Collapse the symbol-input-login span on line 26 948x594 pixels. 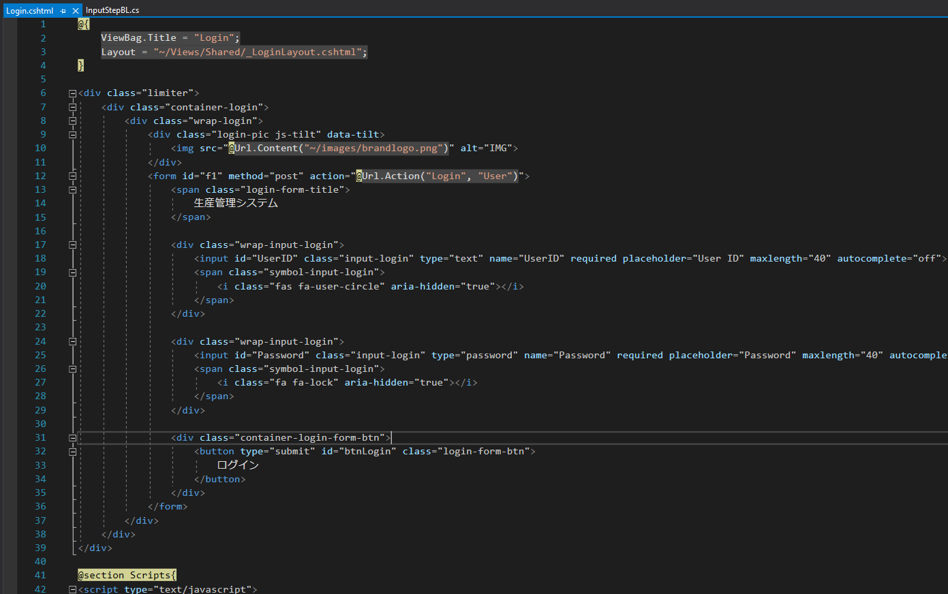[x=72, y=369]
